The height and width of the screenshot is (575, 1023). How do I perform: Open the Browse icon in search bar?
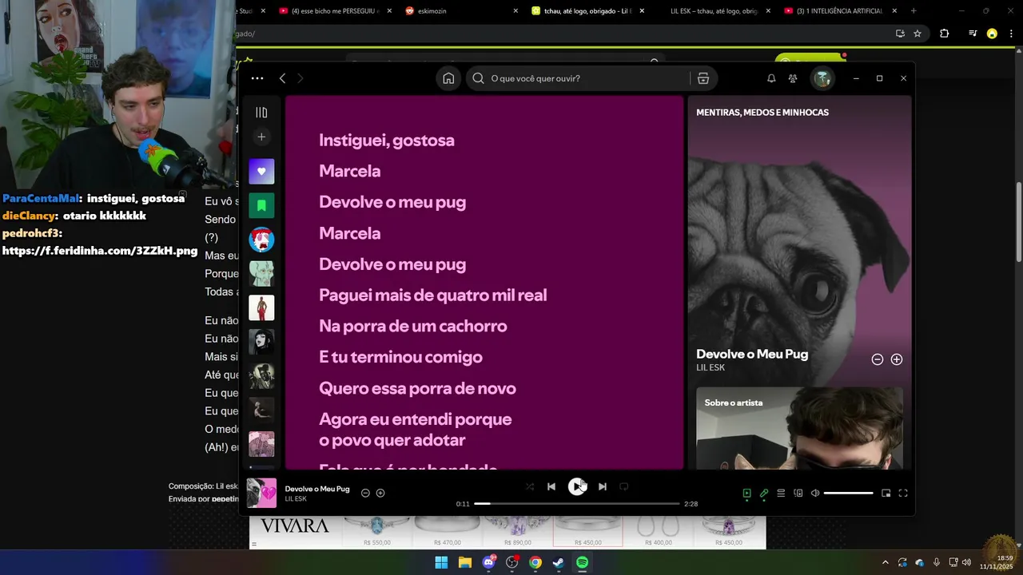click(703, 78)
